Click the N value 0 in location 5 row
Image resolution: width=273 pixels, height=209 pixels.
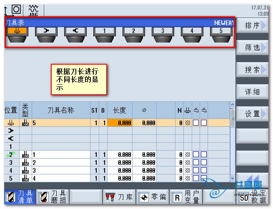click(180, 178)
